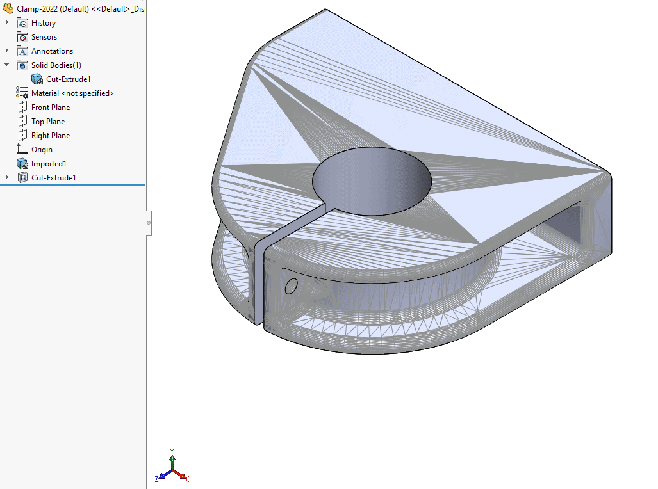658x489 pixels.
Task: Click the Clamp-2022 part icon at tree top
Action: click(x=8, y=9)
